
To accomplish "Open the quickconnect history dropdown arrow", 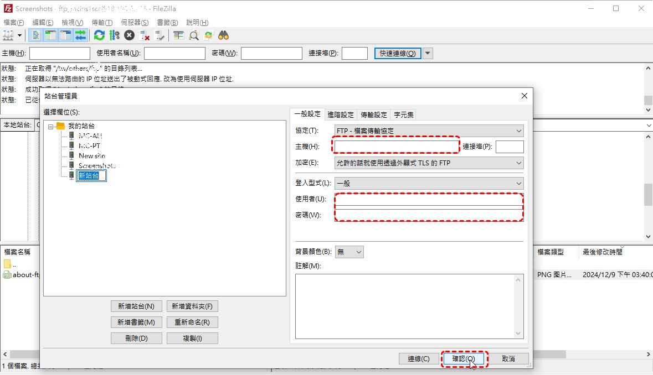I will pyautogui.click(x=428, y=53).
